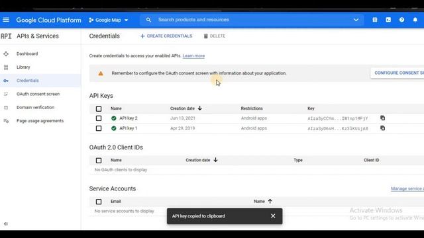Click the search magnifier icon
Image resolution: width=424 pixels, height=238 pixels.
pyautogui.click(x=148, y=20)
